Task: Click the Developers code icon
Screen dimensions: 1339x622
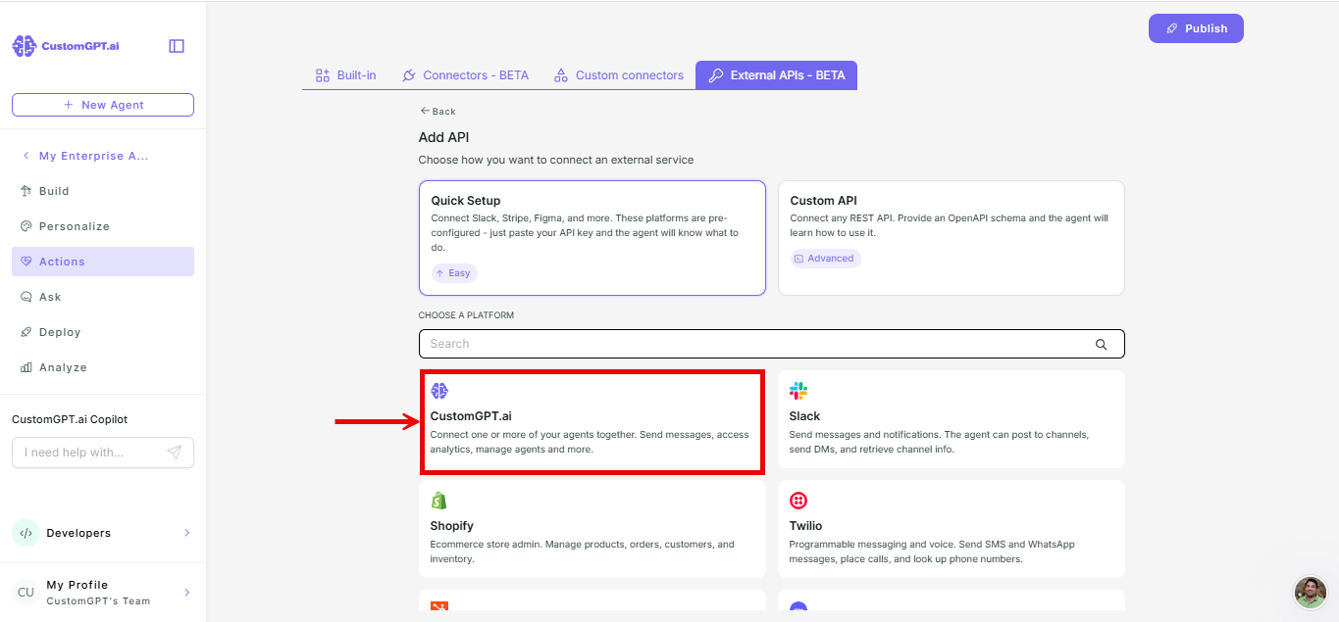Action: coord(26,533)
